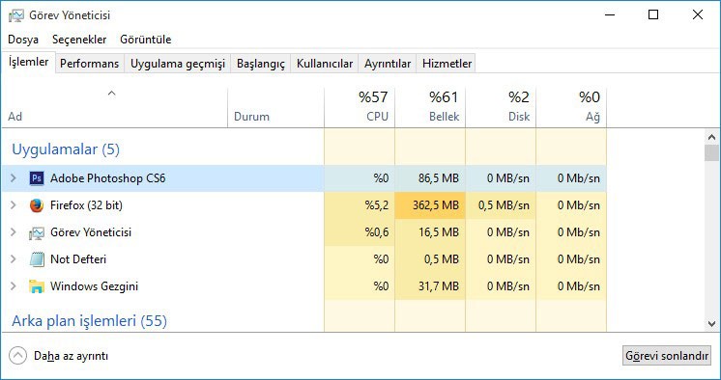Switch to the Başlangıç tab
This screenshot has width=721, height=380.
(x=261, y=64)
